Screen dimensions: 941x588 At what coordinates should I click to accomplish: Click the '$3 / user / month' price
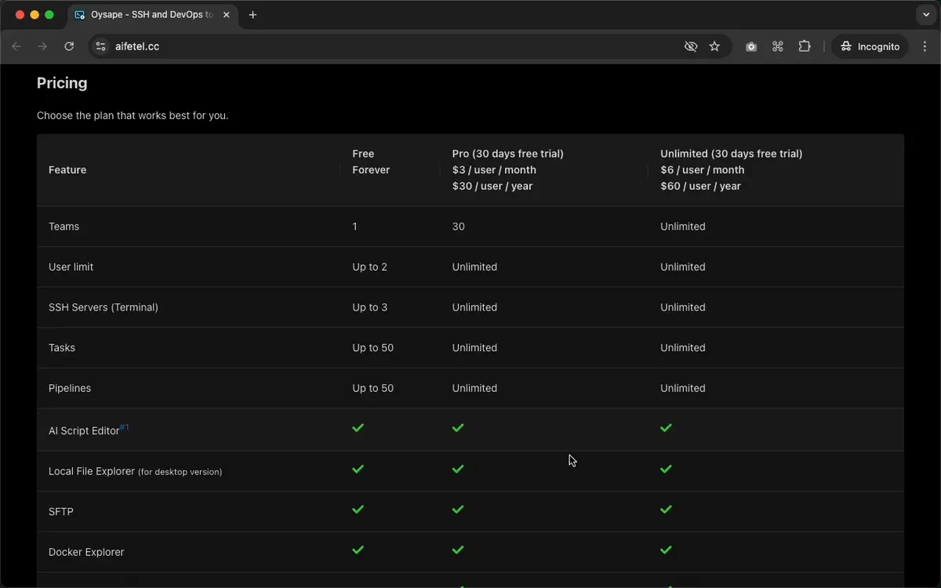[x=494, y=170]
